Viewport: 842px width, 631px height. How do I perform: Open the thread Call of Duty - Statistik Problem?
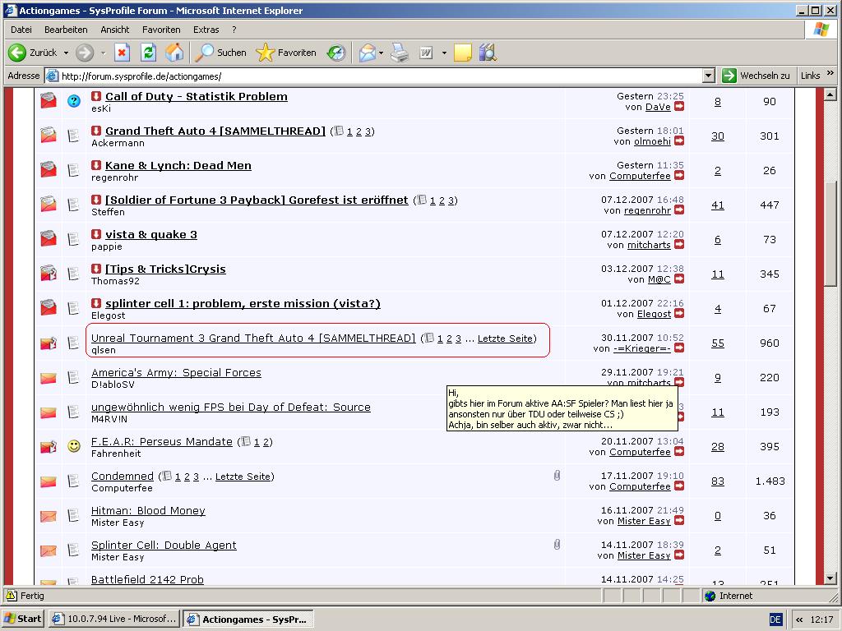196,97
